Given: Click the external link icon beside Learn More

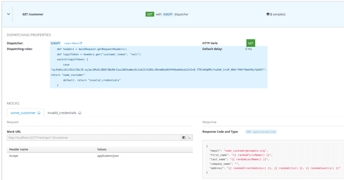Looking at the screenshot, I should (x=81, y=43).
